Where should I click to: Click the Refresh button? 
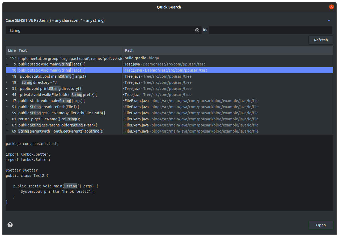point(321,40)
